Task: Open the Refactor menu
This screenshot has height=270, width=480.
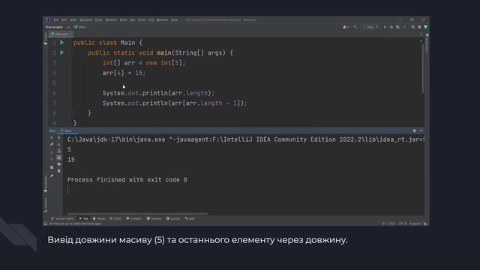Action: point(111,19)
